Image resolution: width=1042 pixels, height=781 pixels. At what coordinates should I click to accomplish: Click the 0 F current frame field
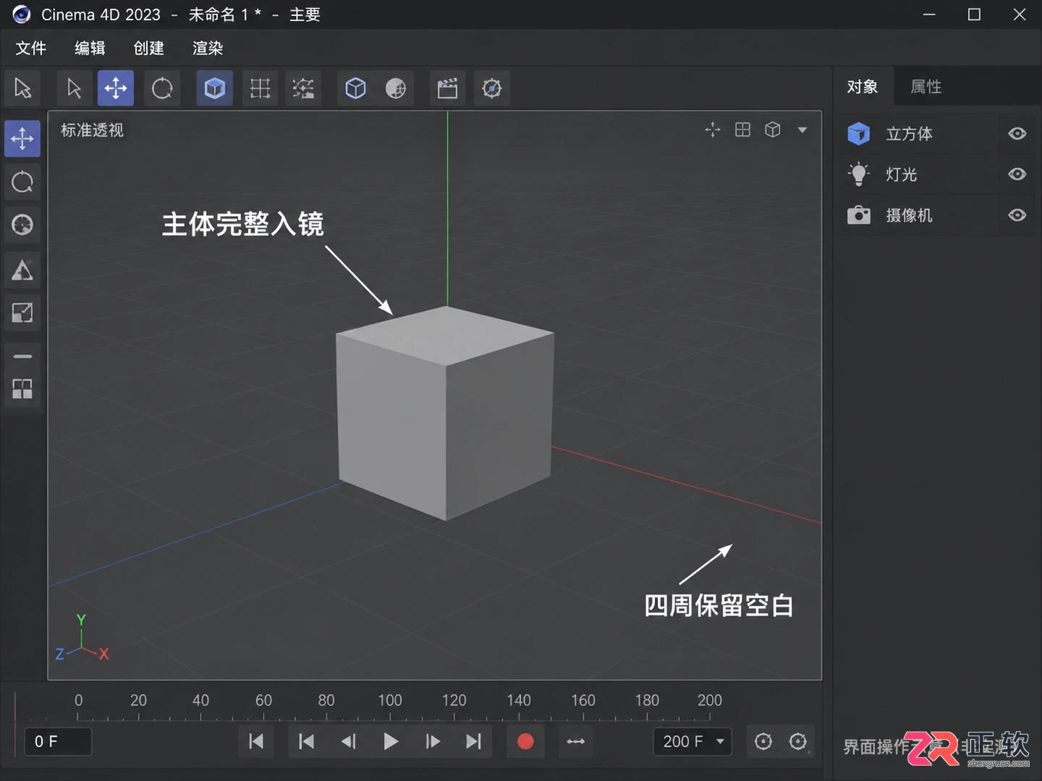click(58, 741)
